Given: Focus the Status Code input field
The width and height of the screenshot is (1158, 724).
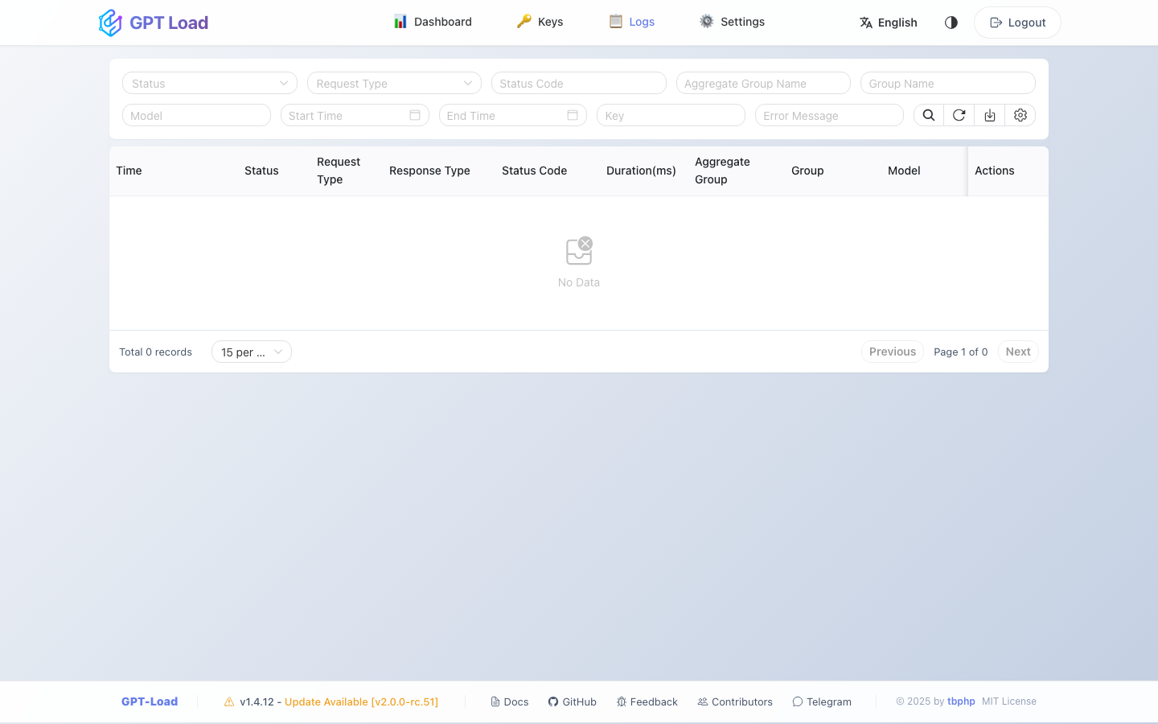Looking at the screenshot, I should coord(579,83).
